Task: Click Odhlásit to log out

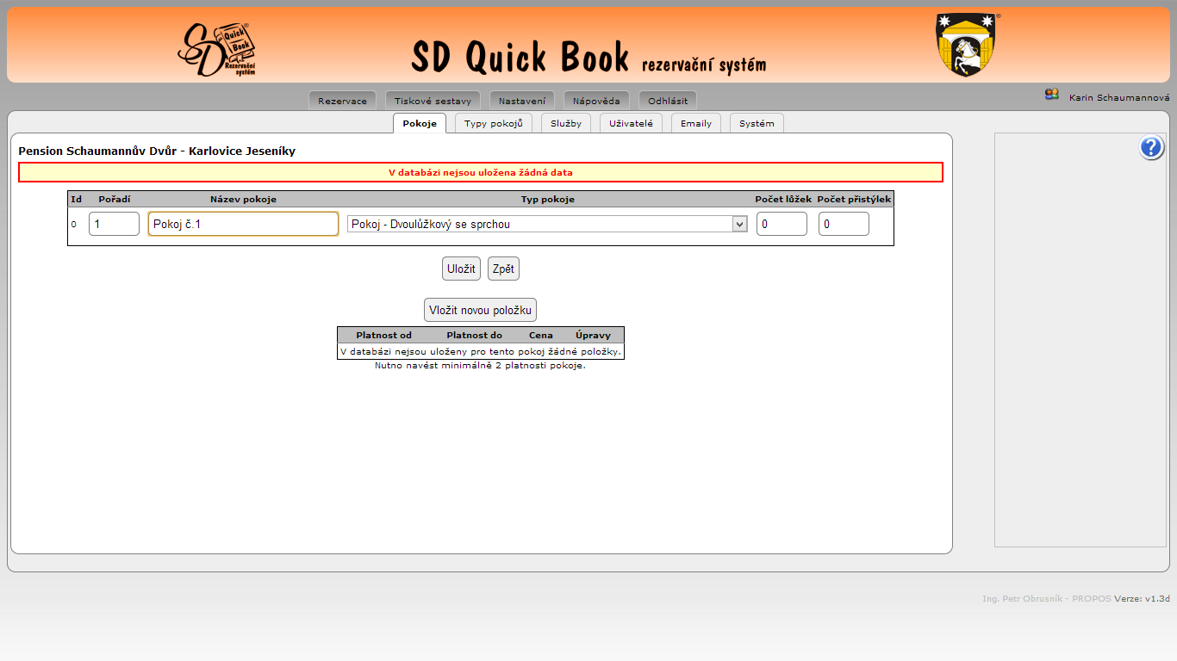Action: click(668, 101)
